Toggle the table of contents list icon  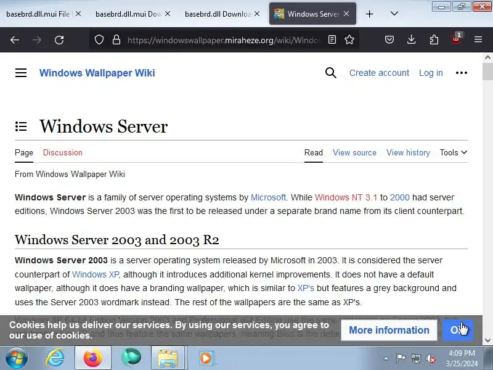pyautogui.click(x=21, y=126)
